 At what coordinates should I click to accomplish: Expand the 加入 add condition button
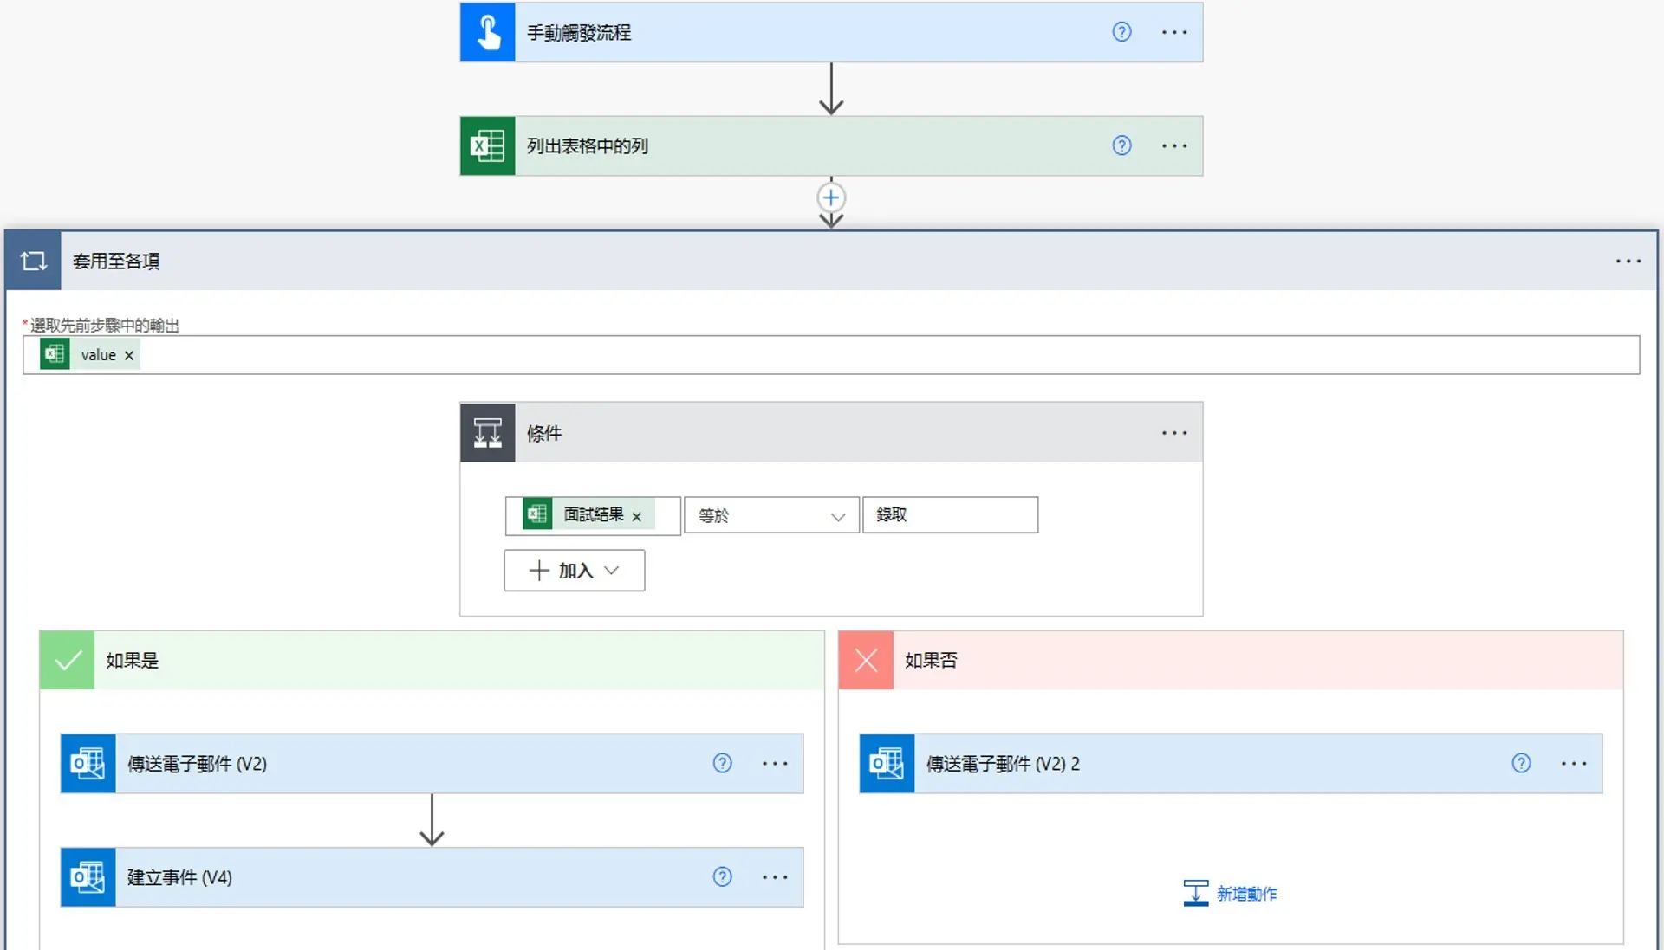tap(575, 570)
